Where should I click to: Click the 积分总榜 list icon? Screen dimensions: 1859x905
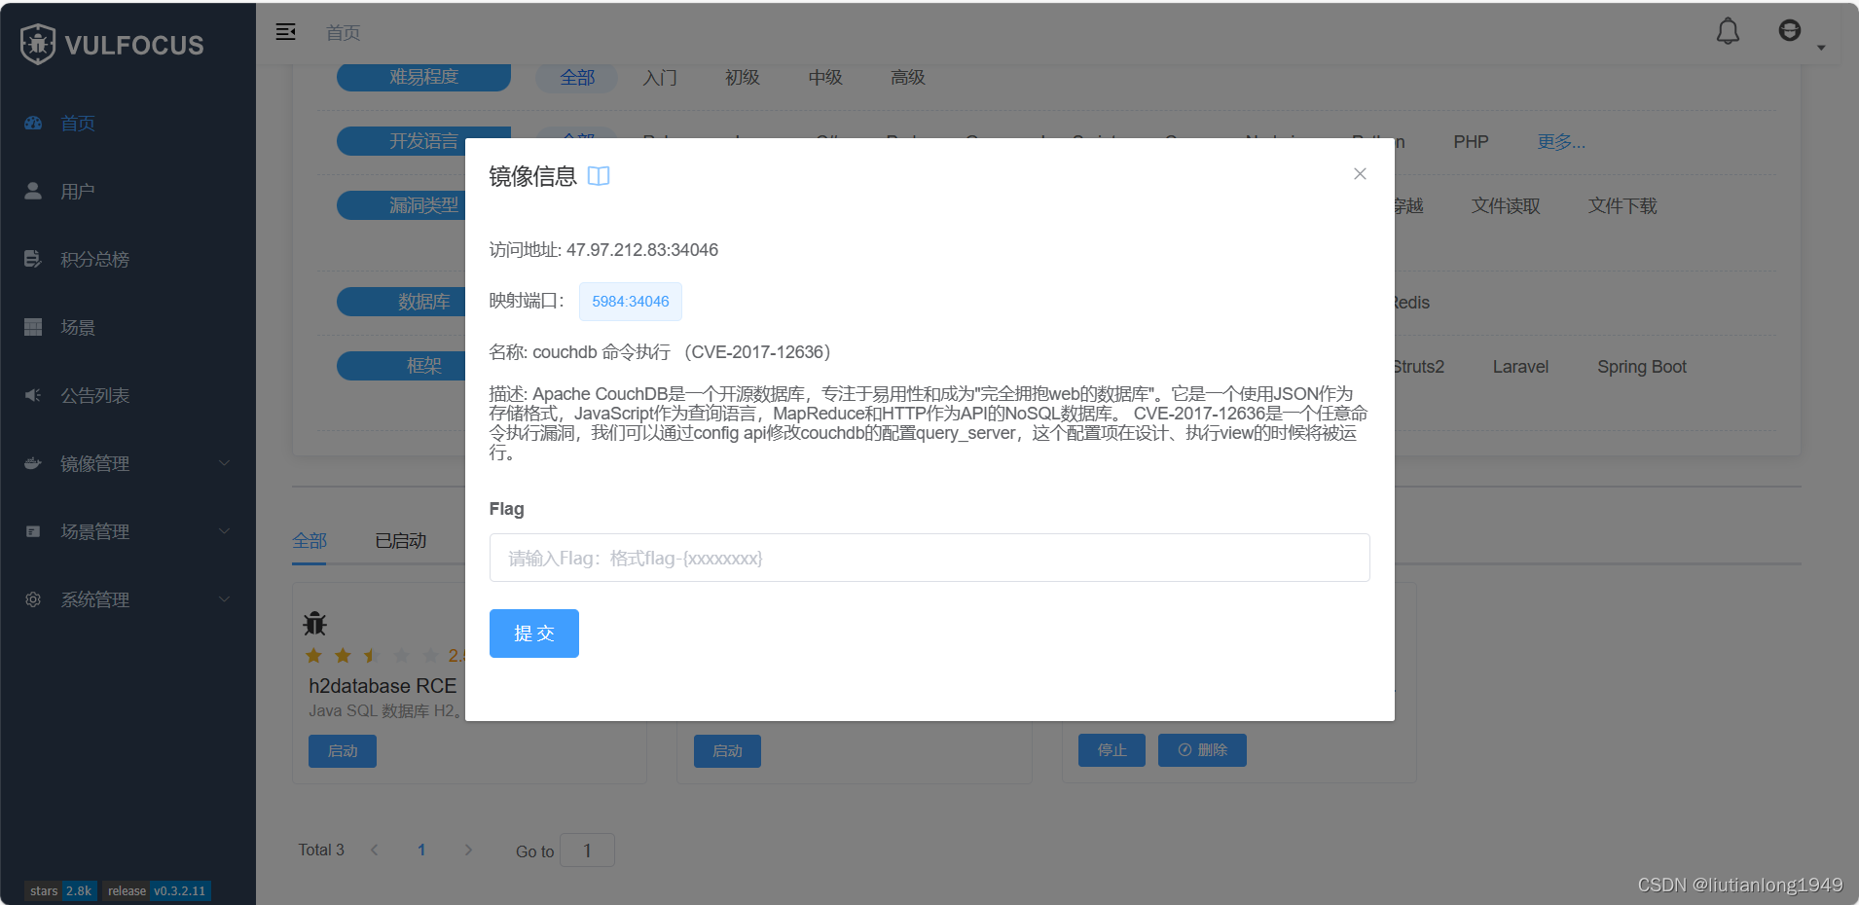click(33, 259)
